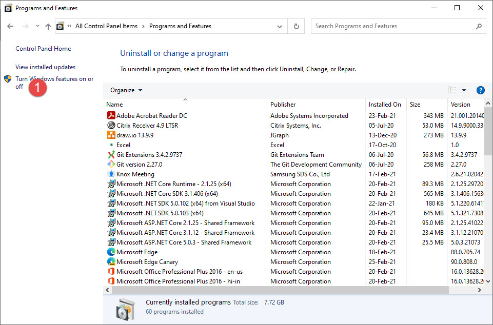The image size is (493, 325).
Task: Click Samsung SDS Co., Ltd publisher cell
Action: pos(300,174)
